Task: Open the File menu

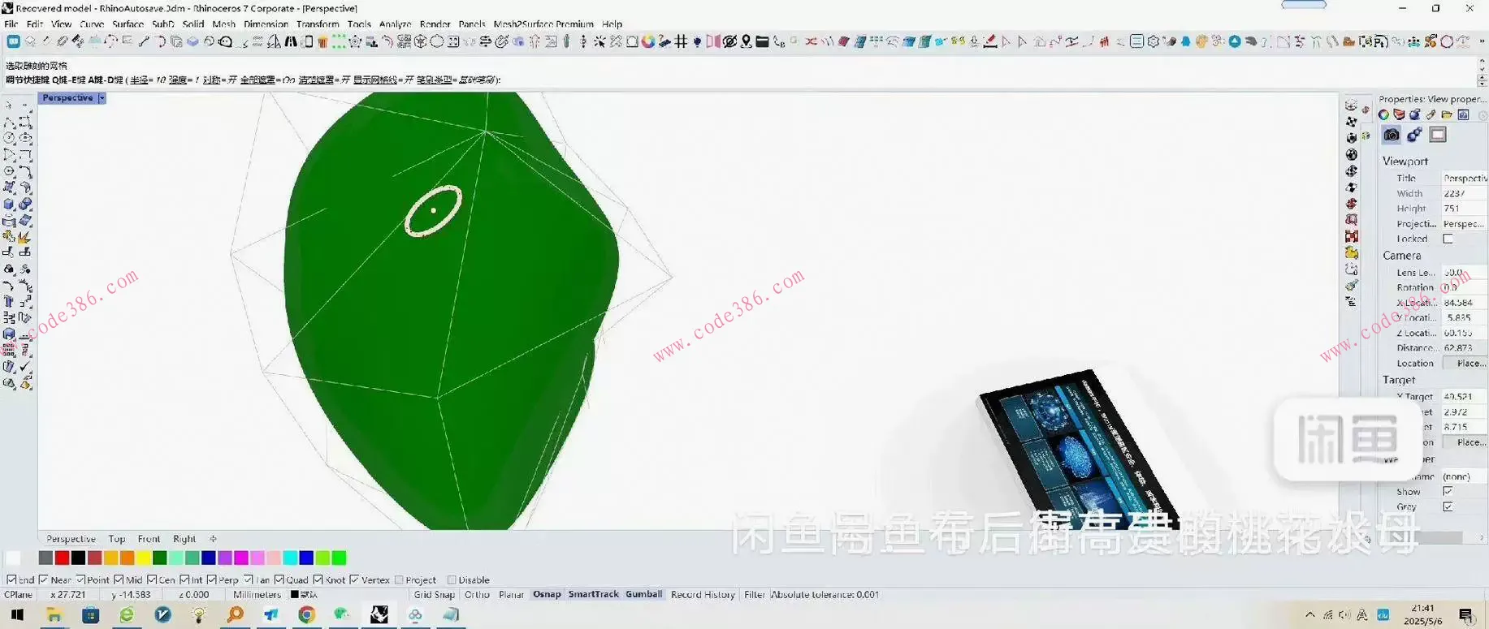Action: pyautogui.click(x=11, y=24)
